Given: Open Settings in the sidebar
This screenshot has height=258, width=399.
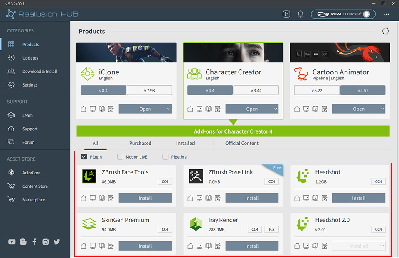Looking at the screenshot, I should point(30,85).
